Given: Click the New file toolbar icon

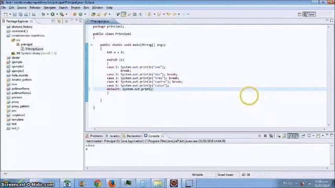Looking at the screenshot, I should pyautogui.click(x=6, y=14).
